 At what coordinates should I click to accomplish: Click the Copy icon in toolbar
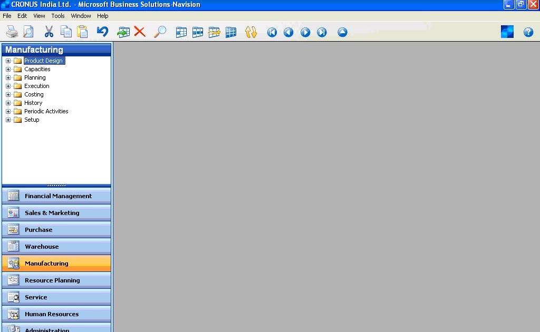(x=66, y=32)
